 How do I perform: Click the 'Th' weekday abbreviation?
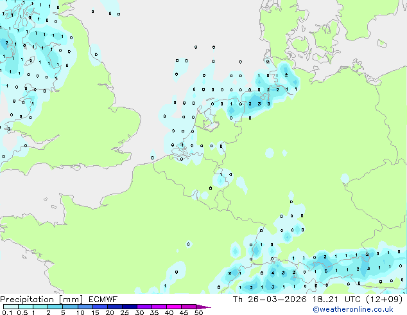[x=238, y=300]
